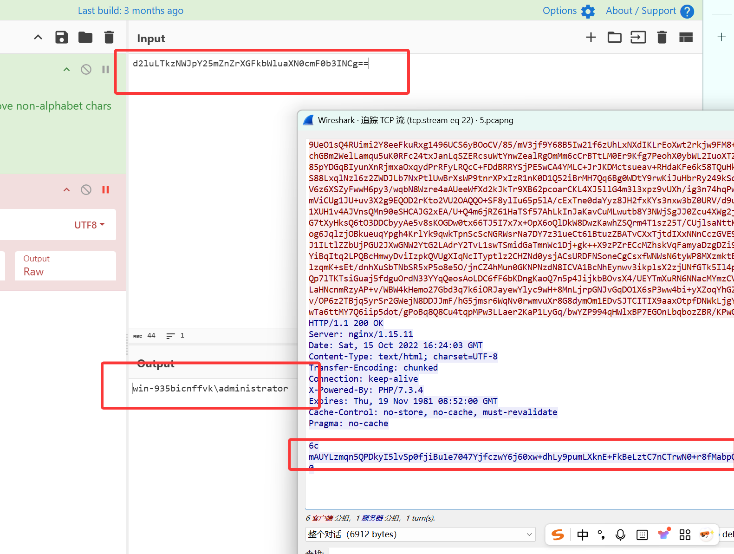Disable the green operation in recipe
This screenshot has height=554, width=734.
click(86, 70)
